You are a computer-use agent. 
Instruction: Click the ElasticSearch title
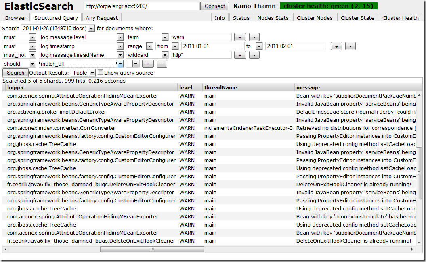[39, 6]
